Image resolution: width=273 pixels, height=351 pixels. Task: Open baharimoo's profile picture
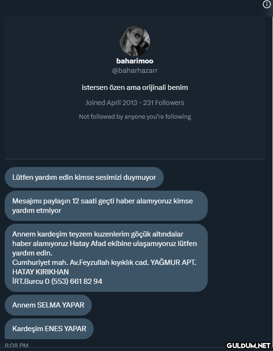[135, 41]
